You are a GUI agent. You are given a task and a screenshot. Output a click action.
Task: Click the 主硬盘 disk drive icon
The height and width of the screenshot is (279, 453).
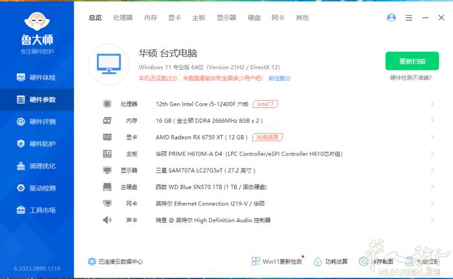pyautogui.click(x=107, y=187)
